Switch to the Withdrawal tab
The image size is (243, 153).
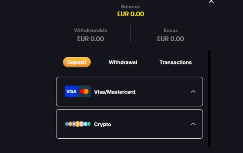click(x=123, y=62)
